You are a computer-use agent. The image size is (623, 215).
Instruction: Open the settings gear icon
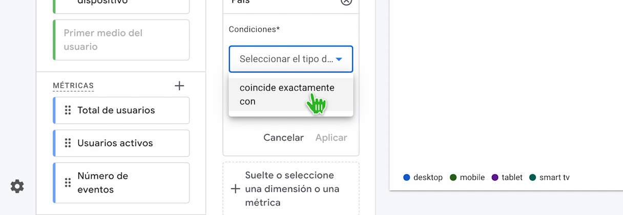[x=17, y=186]
